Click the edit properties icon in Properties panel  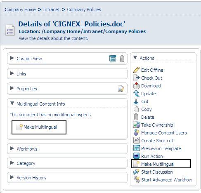pos(121,89)
